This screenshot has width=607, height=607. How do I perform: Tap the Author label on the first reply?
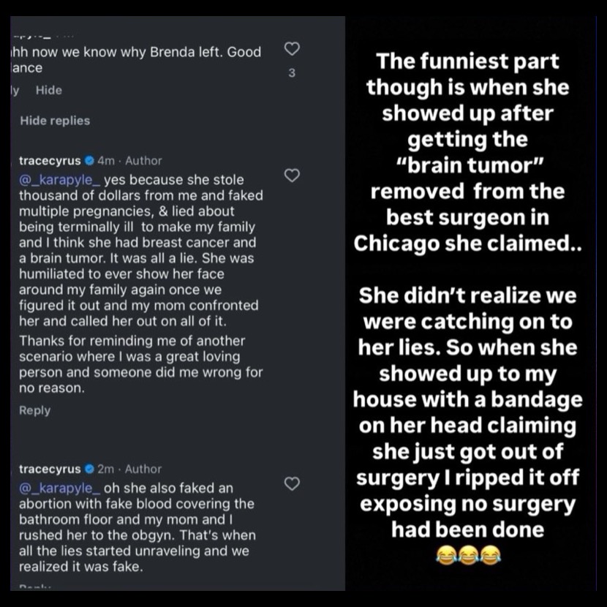pos(143,161)
